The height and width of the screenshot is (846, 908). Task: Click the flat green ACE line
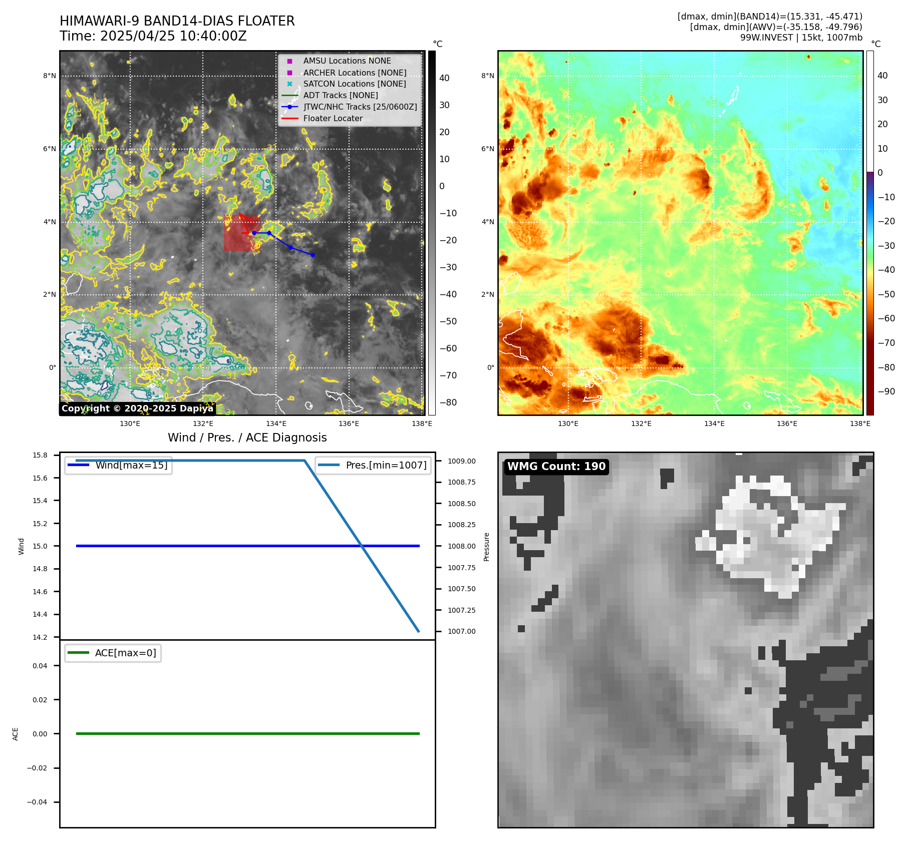(x=247, y=733)
